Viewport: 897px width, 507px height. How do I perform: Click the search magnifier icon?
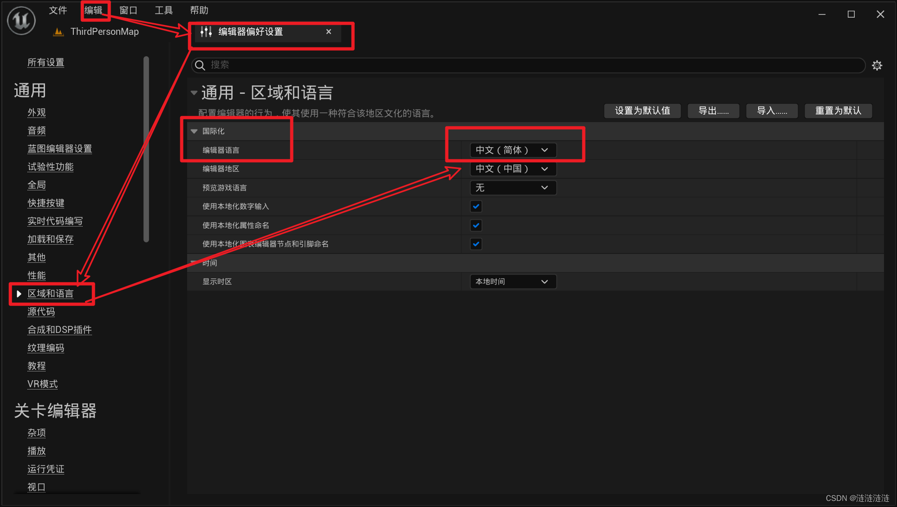tap(200, 65)
